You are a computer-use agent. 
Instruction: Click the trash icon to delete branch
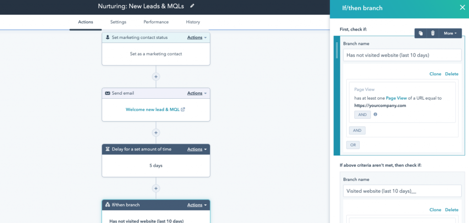(432, 33)
